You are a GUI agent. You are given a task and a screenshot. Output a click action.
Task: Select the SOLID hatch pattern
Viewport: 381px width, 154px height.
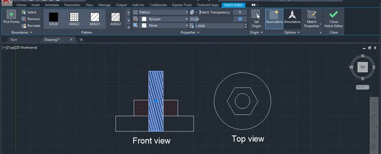[53, 19]
